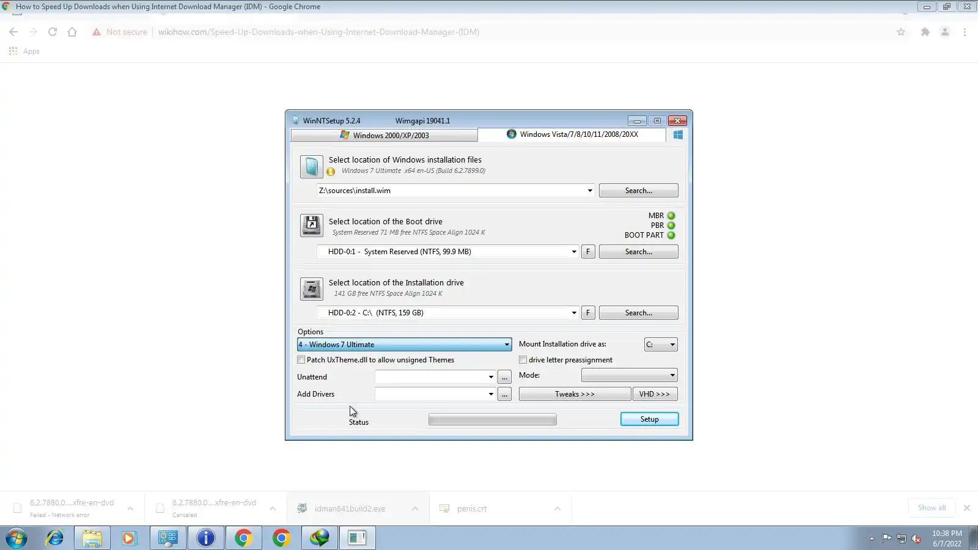
Task: Click the Status progress bar
Action: point(493,420)
